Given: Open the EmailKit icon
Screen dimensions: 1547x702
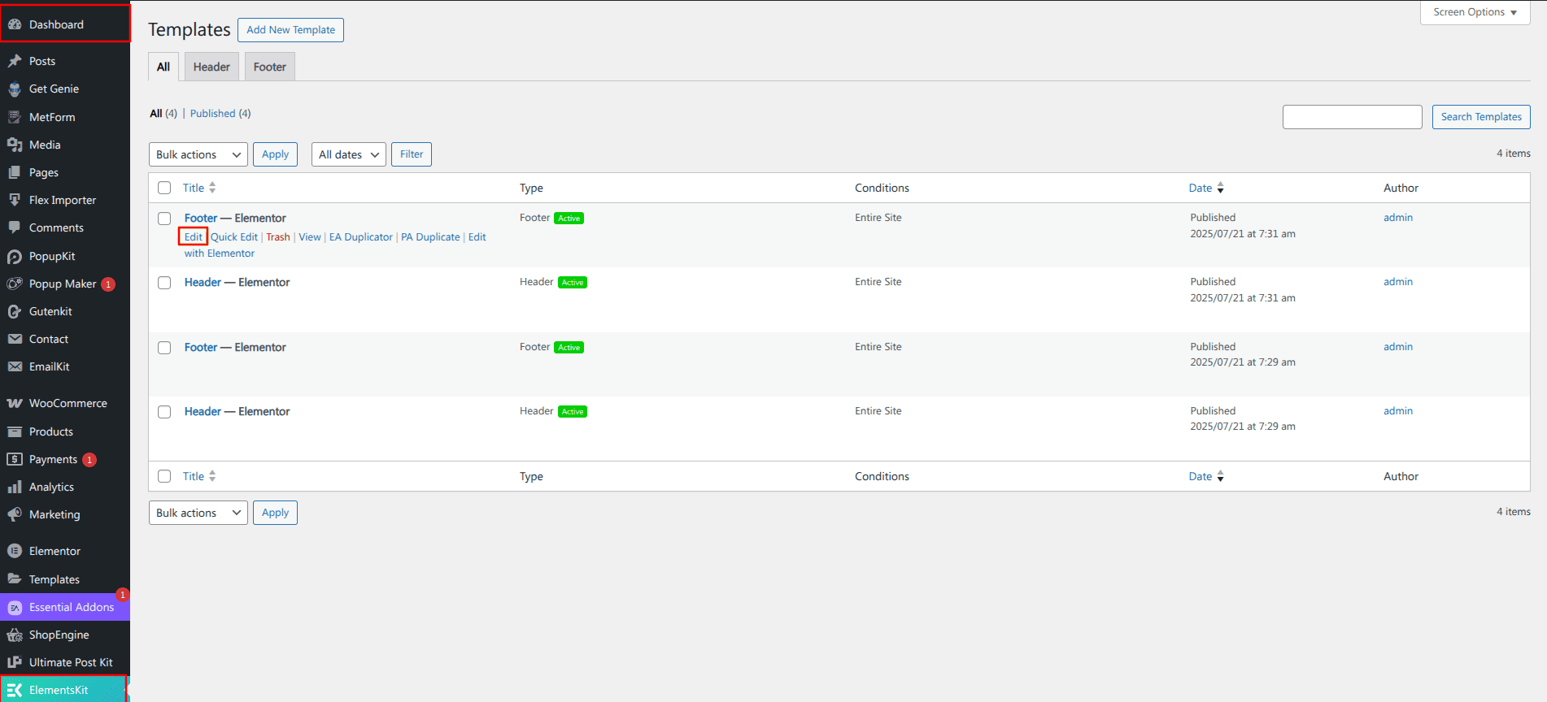Looking at the screenshot, I should (15, 366).
